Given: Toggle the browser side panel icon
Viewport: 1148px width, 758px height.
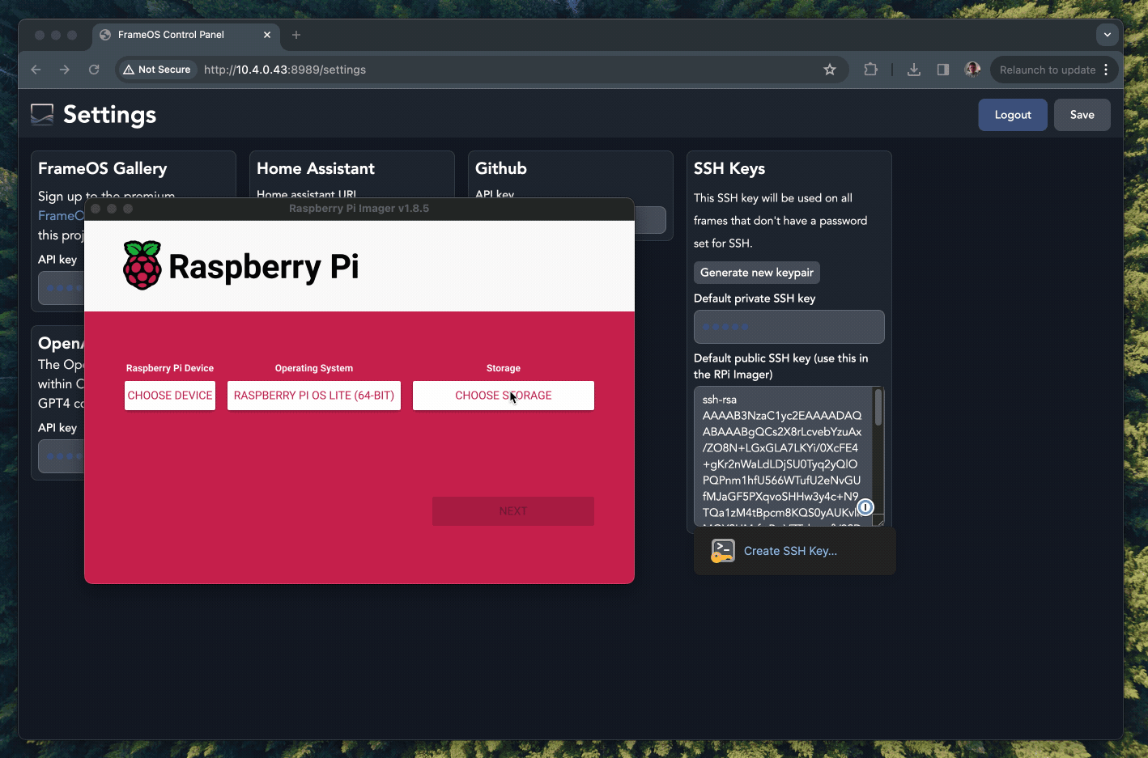Looking at the screenshot, I should pos(943,70).
